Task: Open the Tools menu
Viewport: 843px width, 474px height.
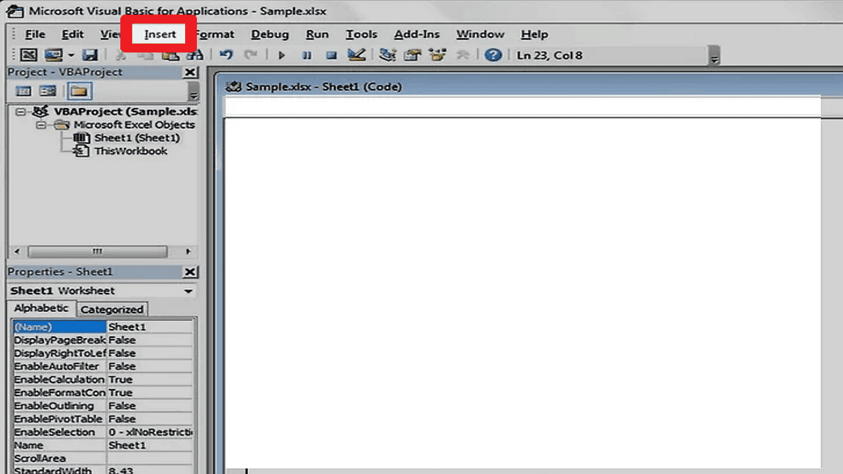Action: [x=361, y=35]
